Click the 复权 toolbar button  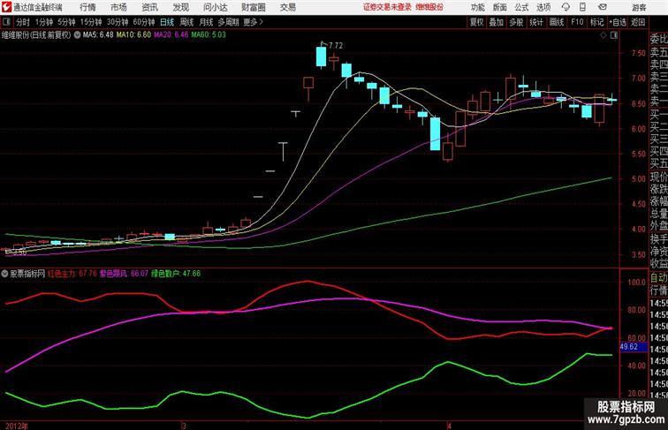[x=476, y=22]
